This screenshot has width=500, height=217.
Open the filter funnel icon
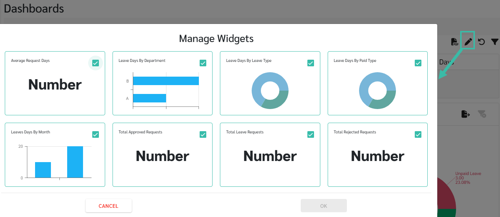click(495, 42)
